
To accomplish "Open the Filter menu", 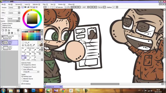I will [45, 4].
